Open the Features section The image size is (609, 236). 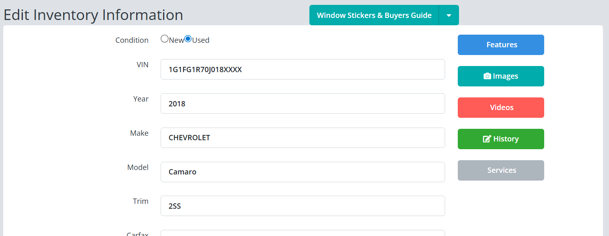[501, 45]
